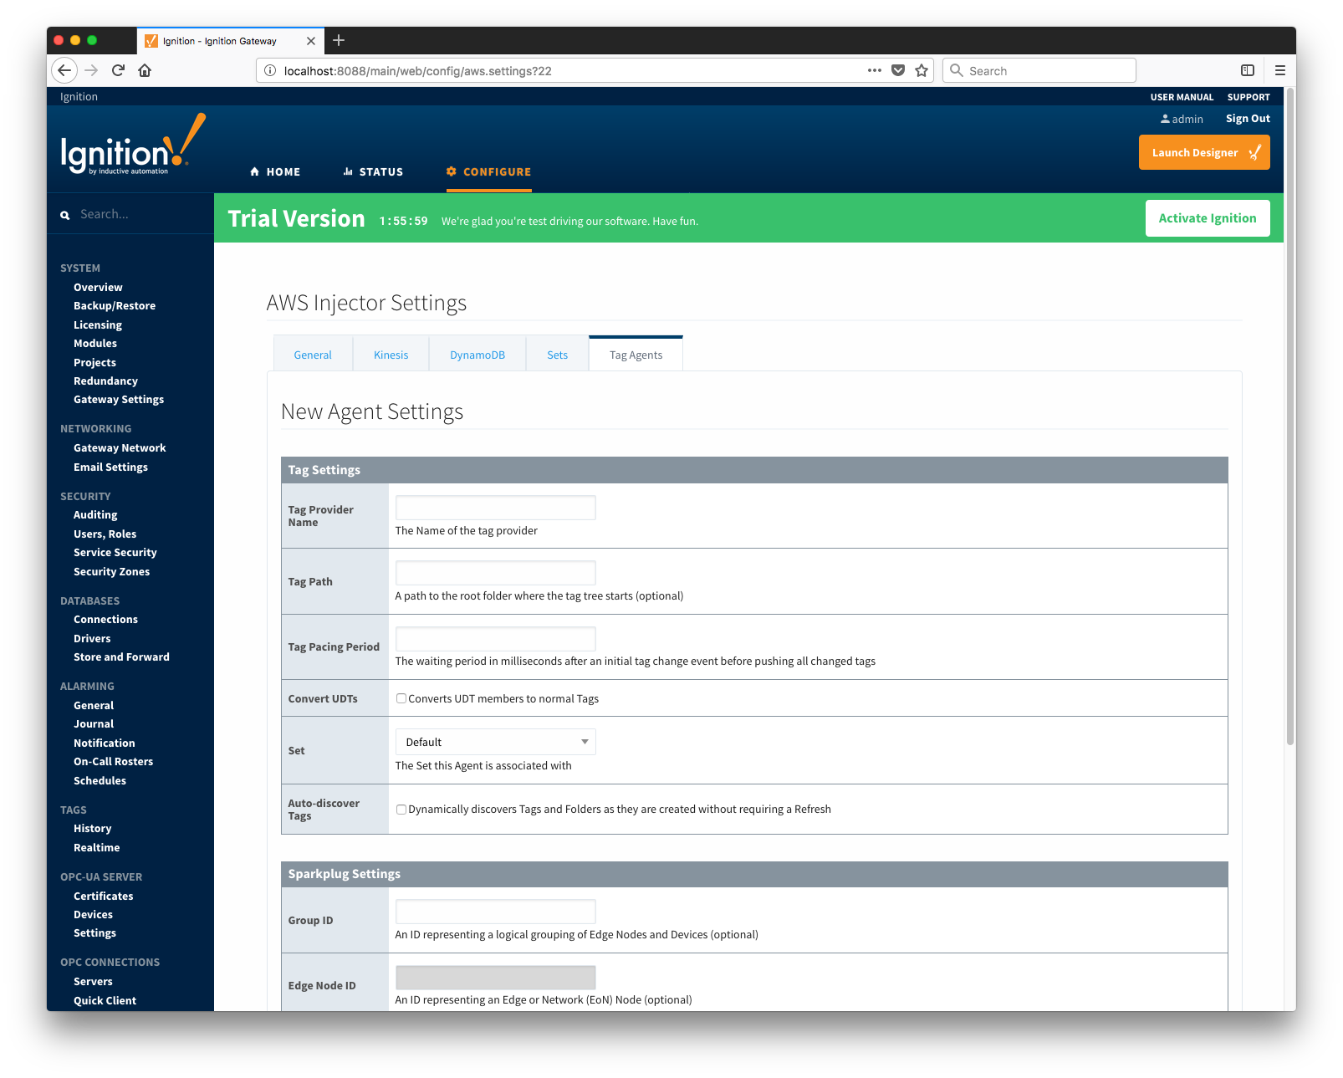Bookmark this page with star icon

coord(922,70)
